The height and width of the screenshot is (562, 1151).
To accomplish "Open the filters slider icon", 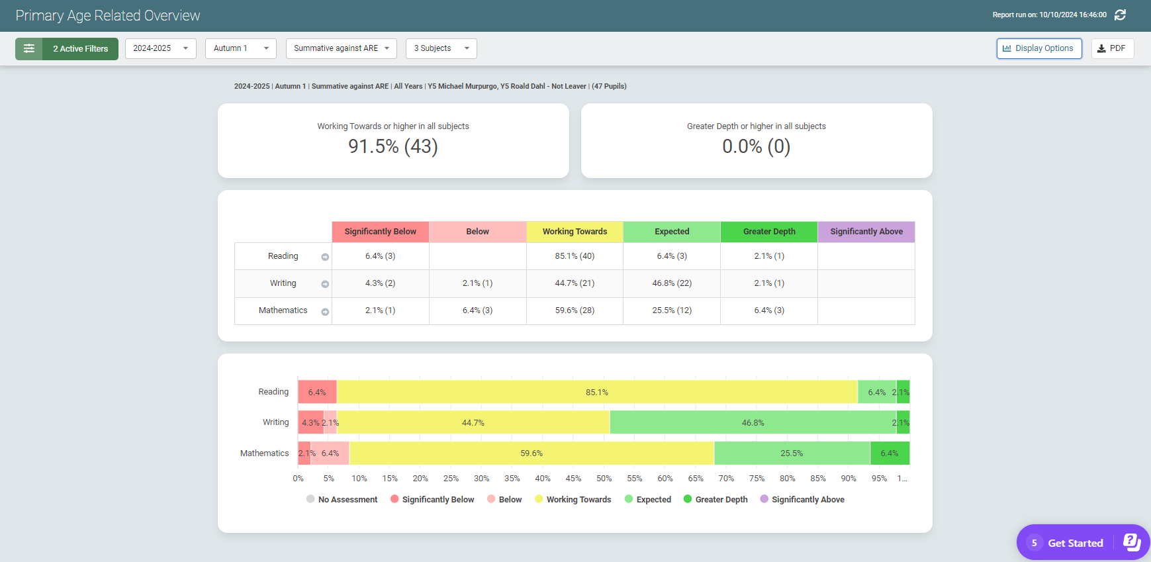I will tap(29, 48).
